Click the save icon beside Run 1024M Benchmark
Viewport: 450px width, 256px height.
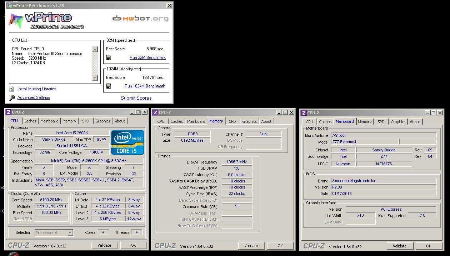(109, 86)
